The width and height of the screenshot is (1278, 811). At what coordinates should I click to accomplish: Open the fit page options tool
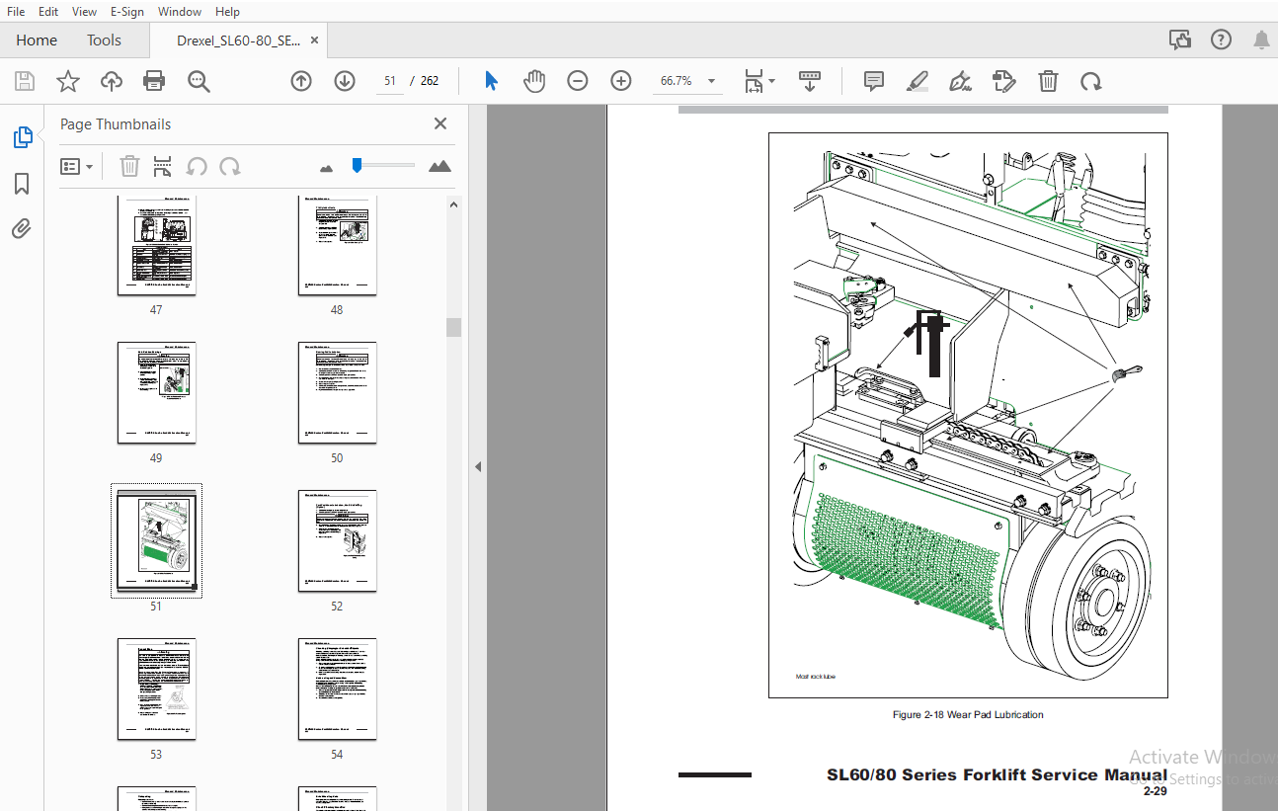click(759, 81)
